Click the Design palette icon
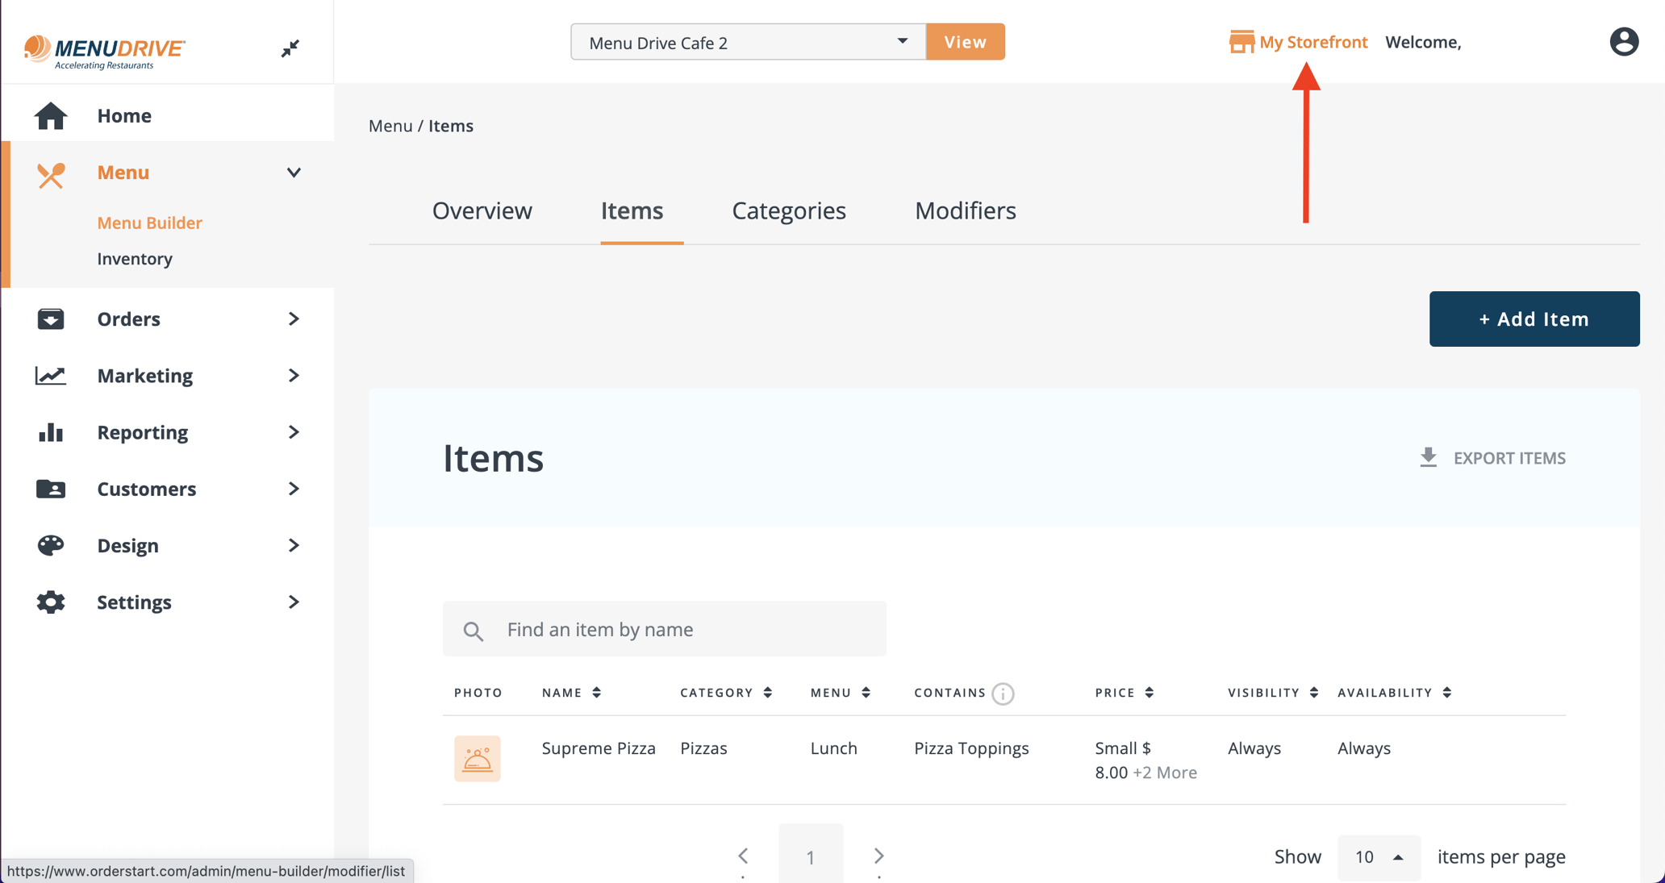1665x883 pixels. tap(51, 545)
